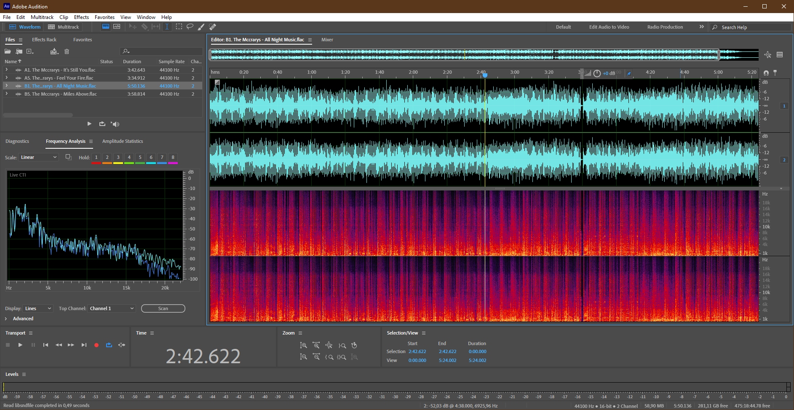Expand A1. The Mccrarys - It's Still You.flac
This screenshot has height=410, width=794.
tap(6, 70)
